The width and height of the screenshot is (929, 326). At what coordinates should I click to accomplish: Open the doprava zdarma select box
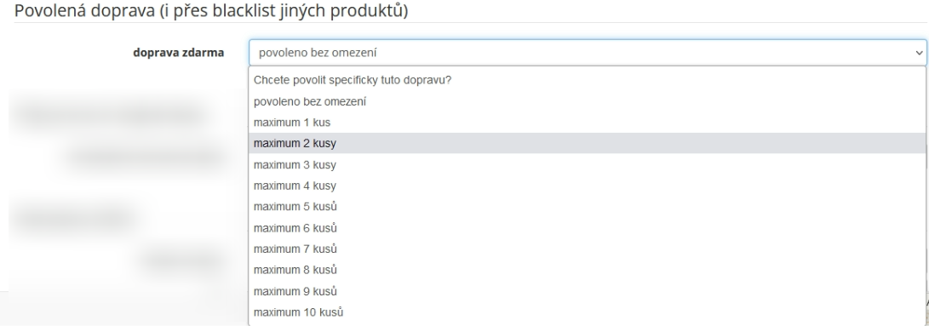click(x=588, y=53)
